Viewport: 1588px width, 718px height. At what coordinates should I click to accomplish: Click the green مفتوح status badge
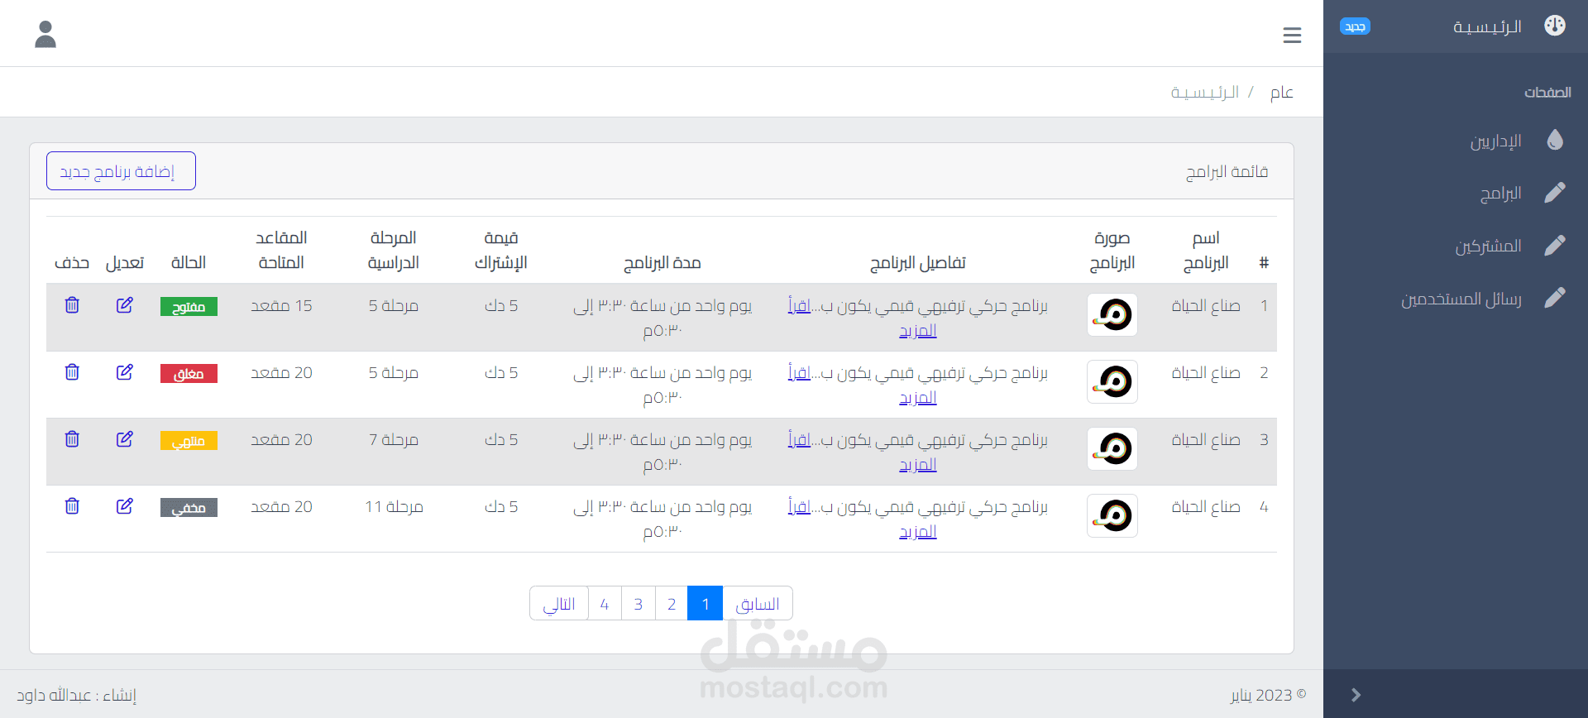189,307
